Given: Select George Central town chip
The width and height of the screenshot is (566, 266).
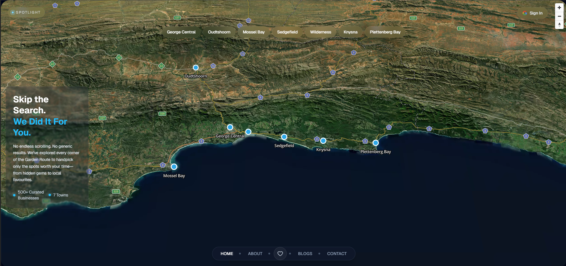Looking at the screenshot, I should (181, 32).
